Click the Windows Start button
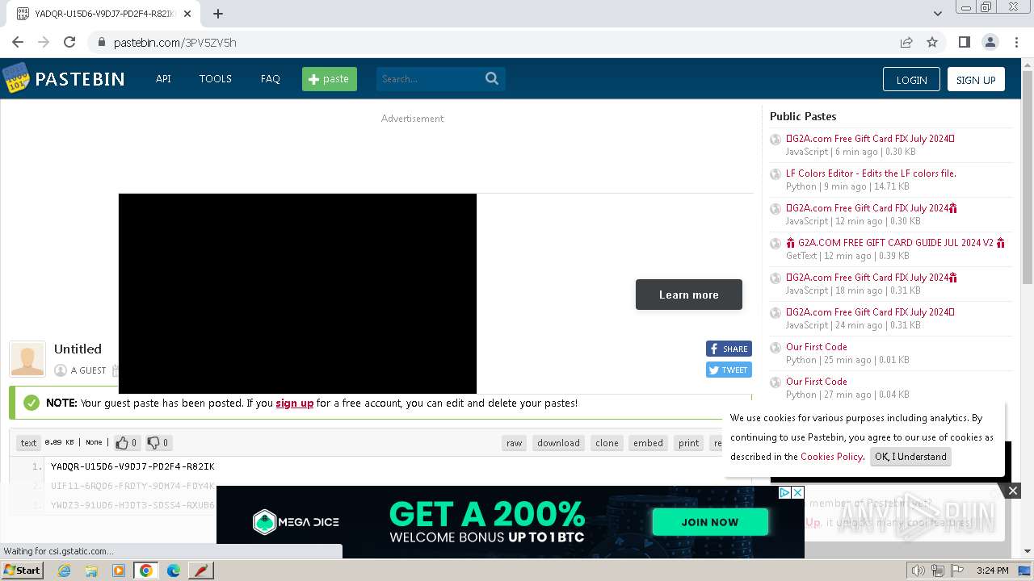This screenshot has width=1034, height=581. (23, 571)
